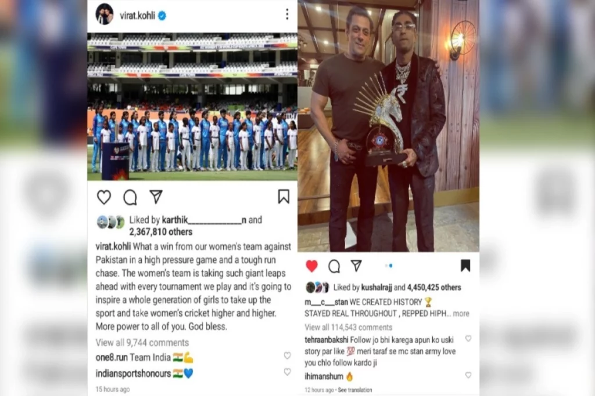Select carousel page indicator dots
Viewport: 595px width, 396px height.
(x=389, y=266)
